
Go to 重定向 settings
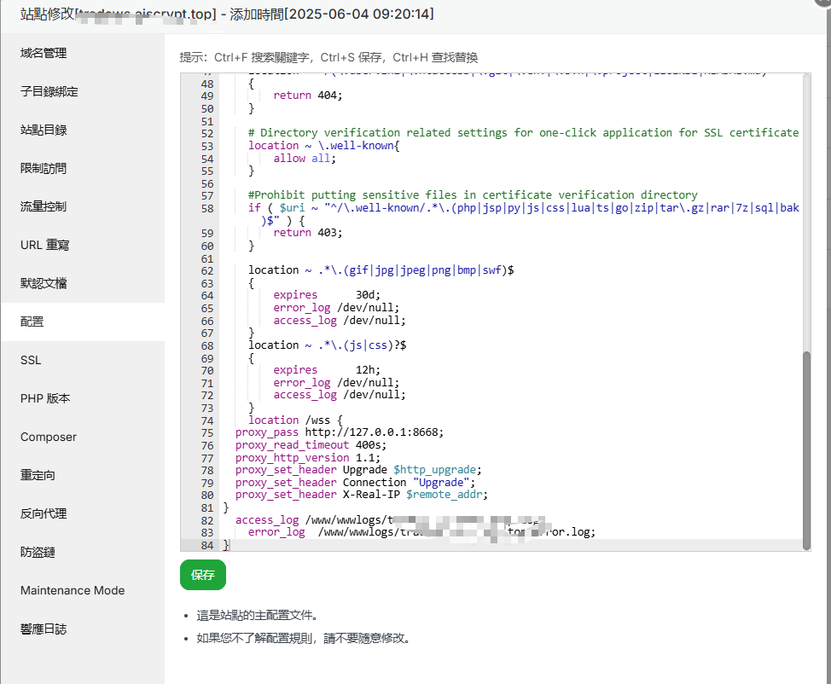[38, 475]
